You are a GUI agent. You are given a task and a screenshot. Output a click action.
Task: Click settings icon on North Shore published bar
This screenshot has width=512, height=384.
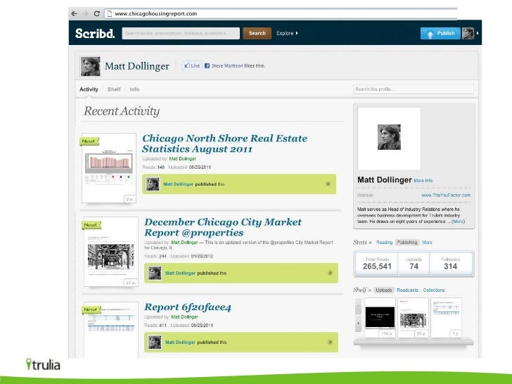[328, 184]
